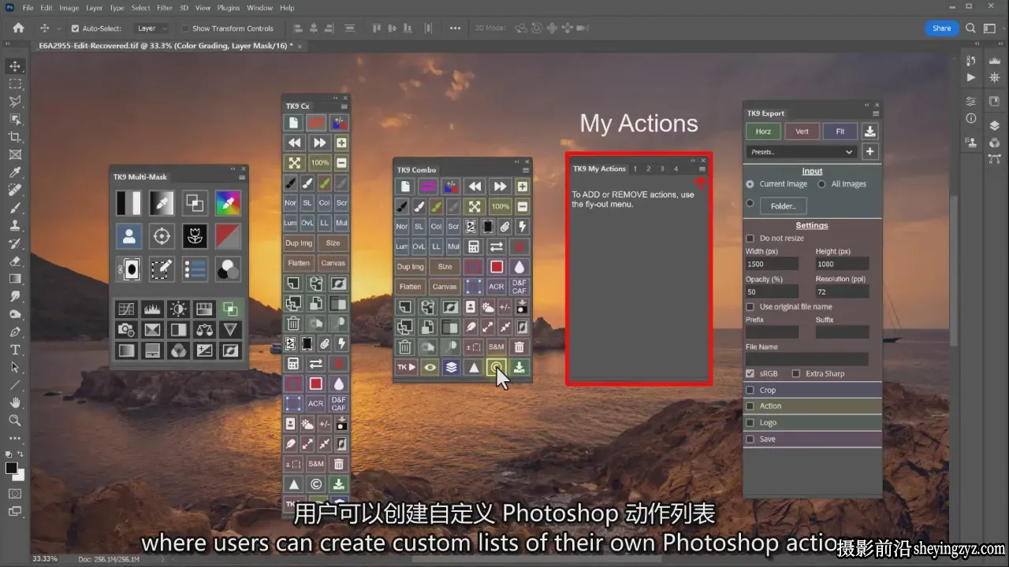The height and width of the screenshot is (567, 1009).
Task: Open the Image menu
Action: 69,8
